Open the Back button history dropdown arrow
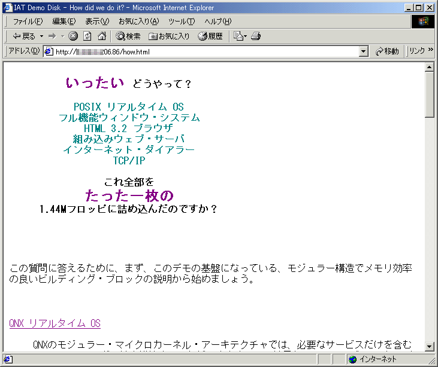 click(41, 36)
